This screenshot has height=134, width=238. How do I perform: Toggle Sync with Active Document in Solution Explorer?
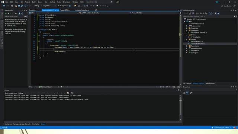pyautogui.click(x=201, y=13)
